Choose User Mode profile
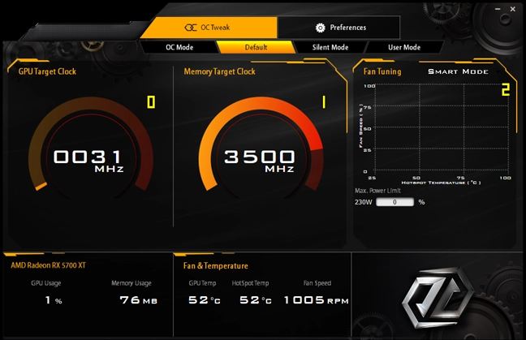The image size is (526, 340). [404, 47]
